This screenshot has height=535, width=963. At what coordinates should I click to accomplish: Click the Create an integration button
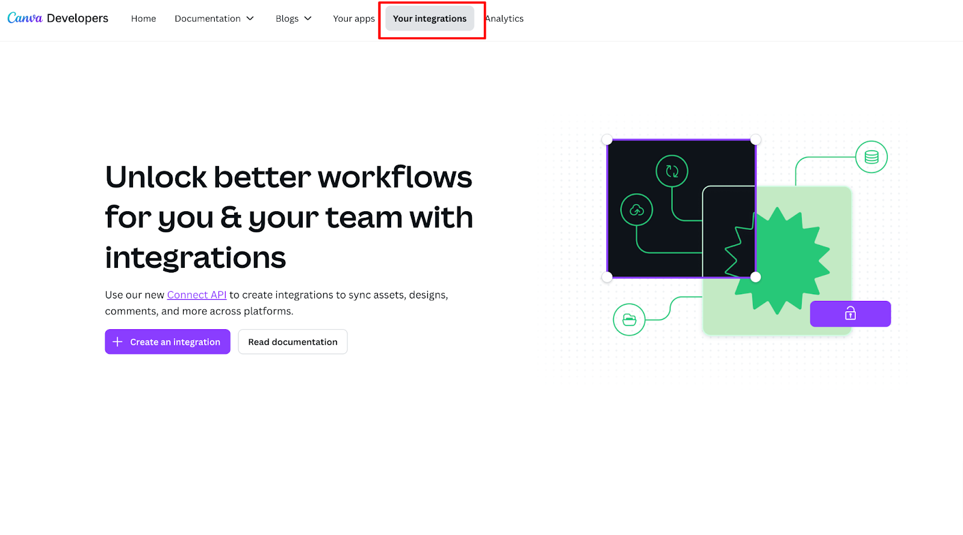point(167,342)
